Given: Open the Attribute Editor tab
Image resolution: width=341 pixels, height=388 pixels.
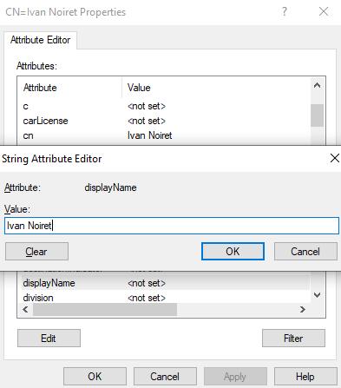Looking at the screenshot, I should click(x=40, y=40).
